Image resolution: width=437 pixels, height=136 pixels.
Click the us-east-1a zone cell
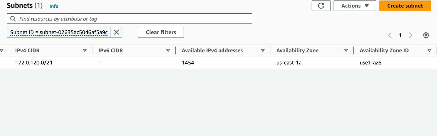[x=289, y=63]
